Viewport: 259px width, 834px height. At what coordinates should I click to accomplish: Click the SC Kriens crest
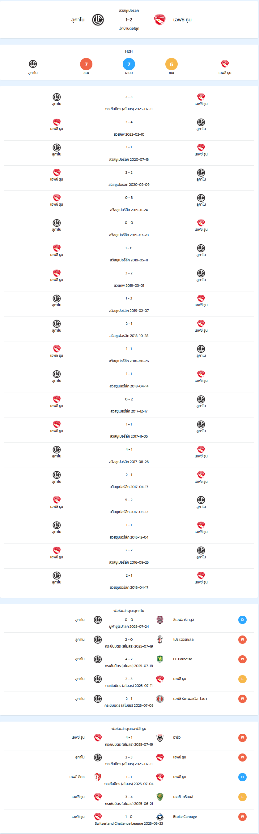pos(160,797)
